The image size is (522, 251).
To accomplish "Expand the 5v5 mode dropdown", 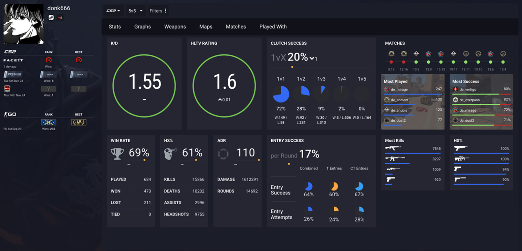I will (135, 11).
